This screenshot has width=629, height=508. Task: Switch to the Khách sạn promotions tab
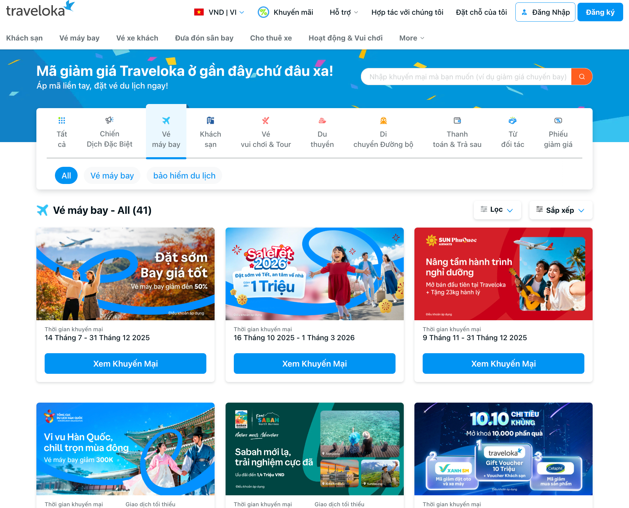point(210,133)
